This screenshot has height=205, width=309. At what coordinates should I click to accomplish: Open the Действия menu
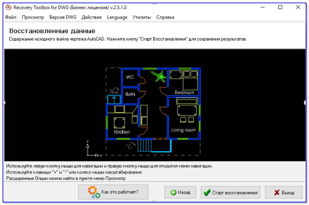[x=92, y=17]
